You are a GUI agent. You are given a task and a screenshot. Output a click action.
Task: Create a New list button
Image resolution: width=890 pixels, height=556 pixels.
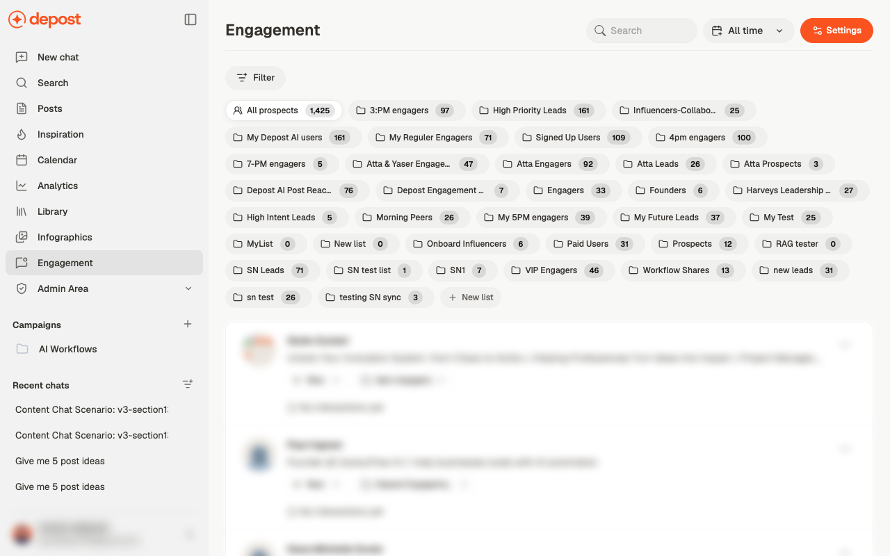point(471,297)
